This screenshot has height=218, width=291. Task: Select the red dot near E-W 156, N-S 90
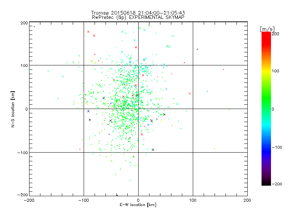click(223, 69)
